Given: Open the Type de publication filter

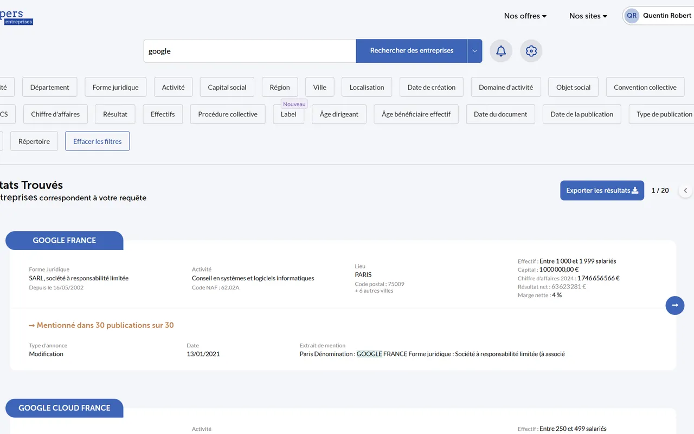Looking at the screenshot, I should tap(661, 114).
